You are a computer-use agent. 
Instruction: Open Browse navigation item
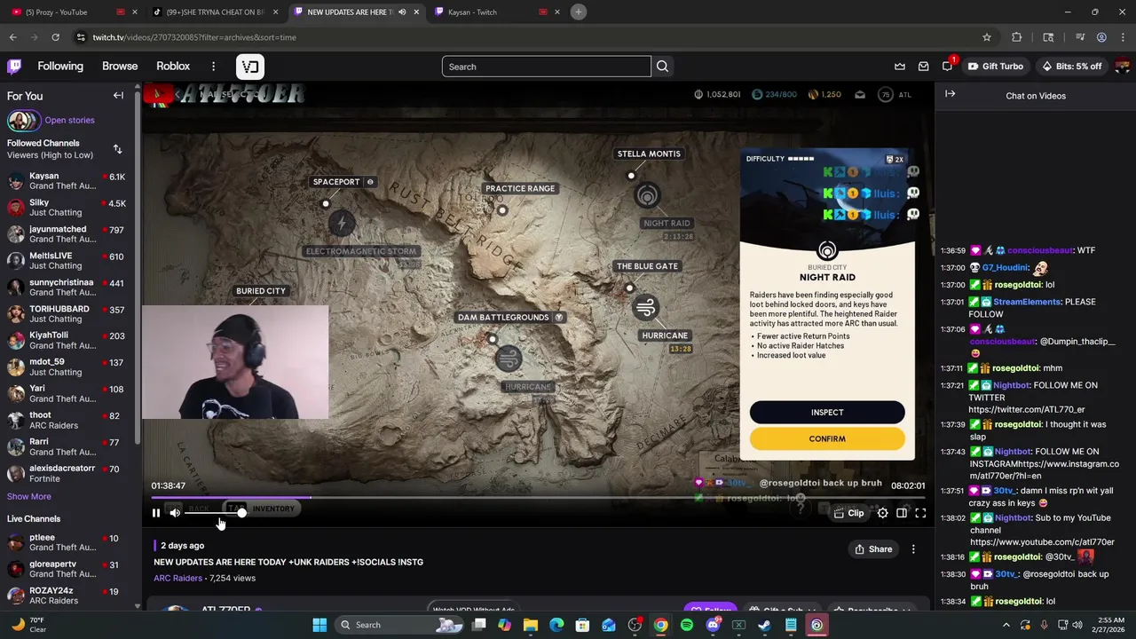[120, 67]
